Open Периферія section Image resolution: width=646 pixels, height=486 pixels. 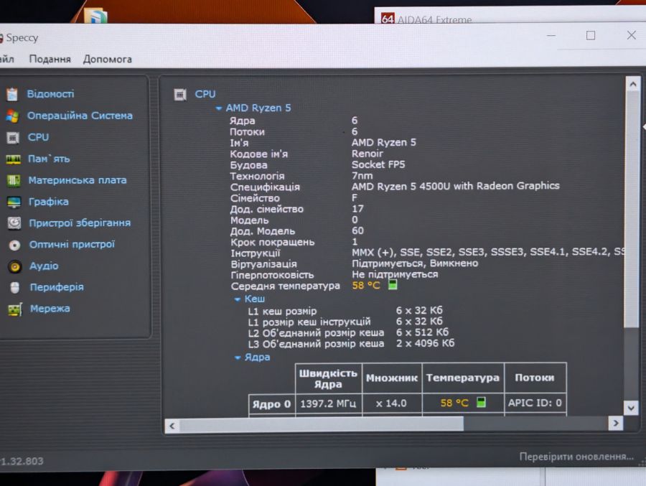[57, 287]
